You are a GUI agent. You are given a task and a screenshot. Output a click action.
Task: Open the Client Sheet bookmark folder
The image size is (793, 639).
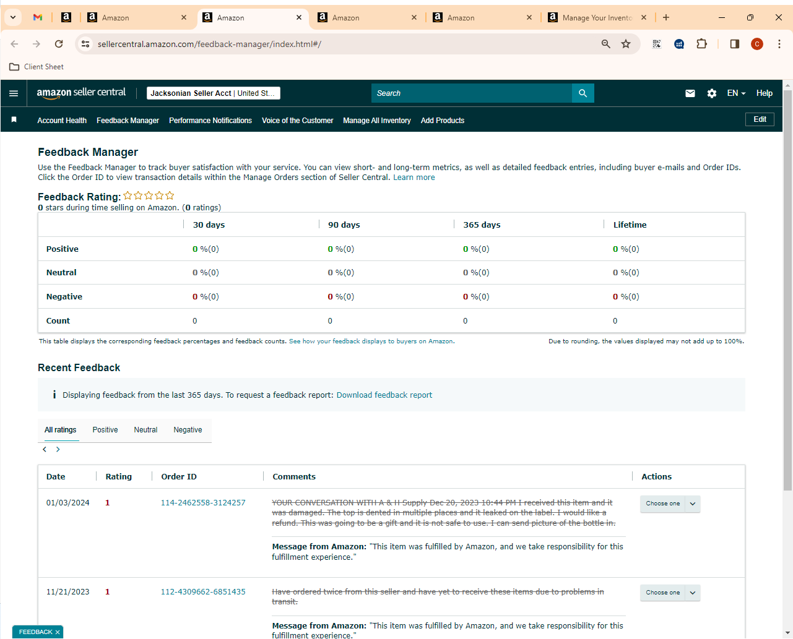click(x=37, y=67)
